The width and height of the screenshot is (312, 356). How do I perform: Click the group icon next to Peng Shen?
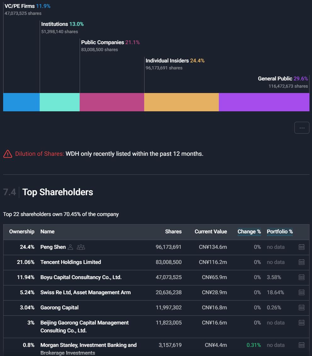coord(81,247)
